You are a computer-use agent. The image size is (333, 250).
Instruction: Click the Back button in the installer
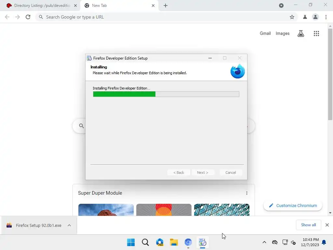click(x=179, y=173)
